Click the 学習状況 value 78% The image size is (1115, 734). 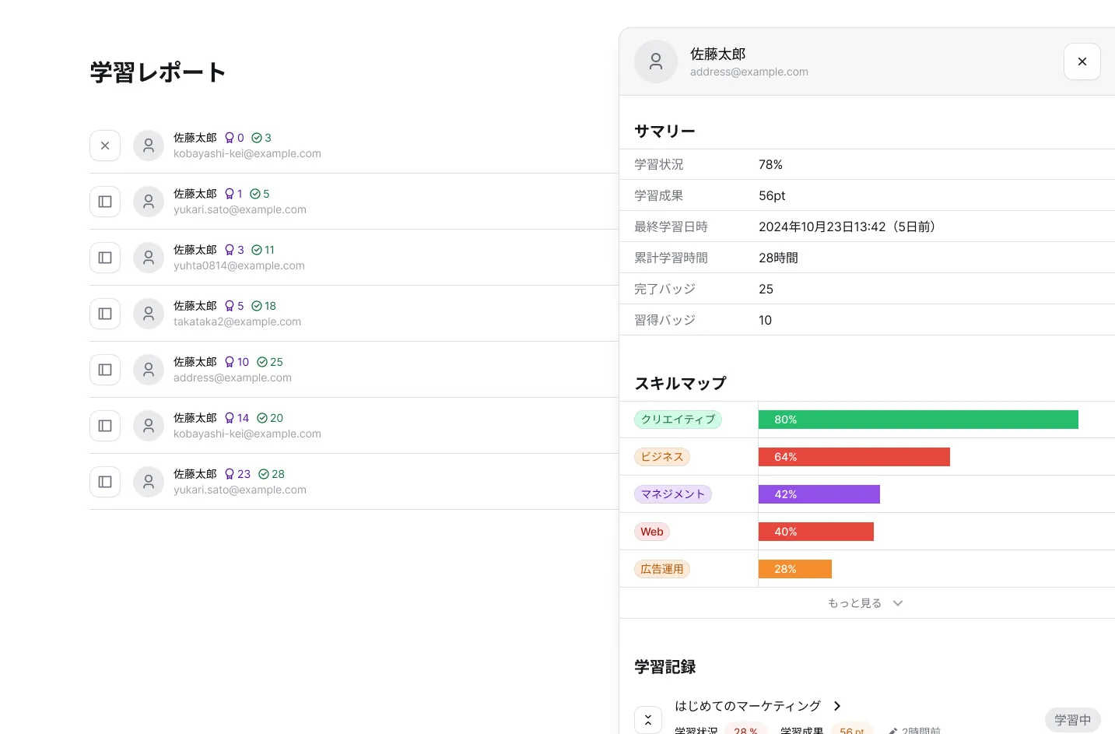770,164
